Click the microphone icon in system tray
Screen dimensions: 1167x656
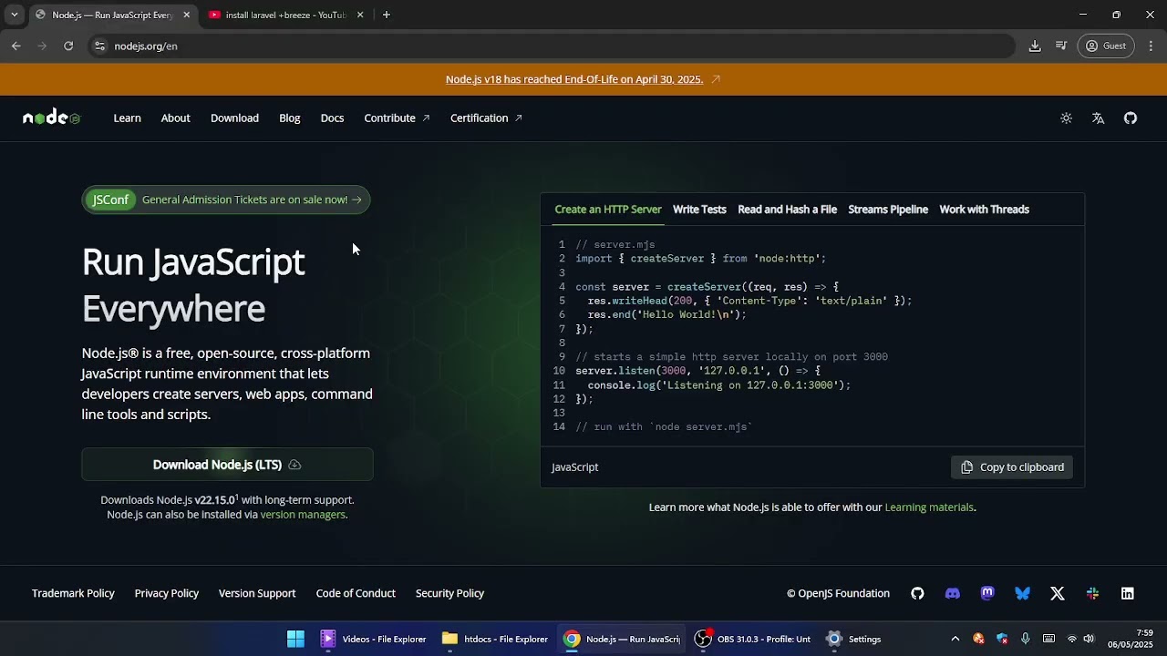[1026, 639]
